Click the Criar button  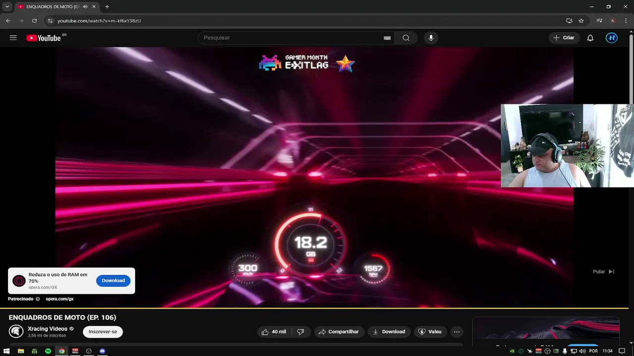[564, 38]
